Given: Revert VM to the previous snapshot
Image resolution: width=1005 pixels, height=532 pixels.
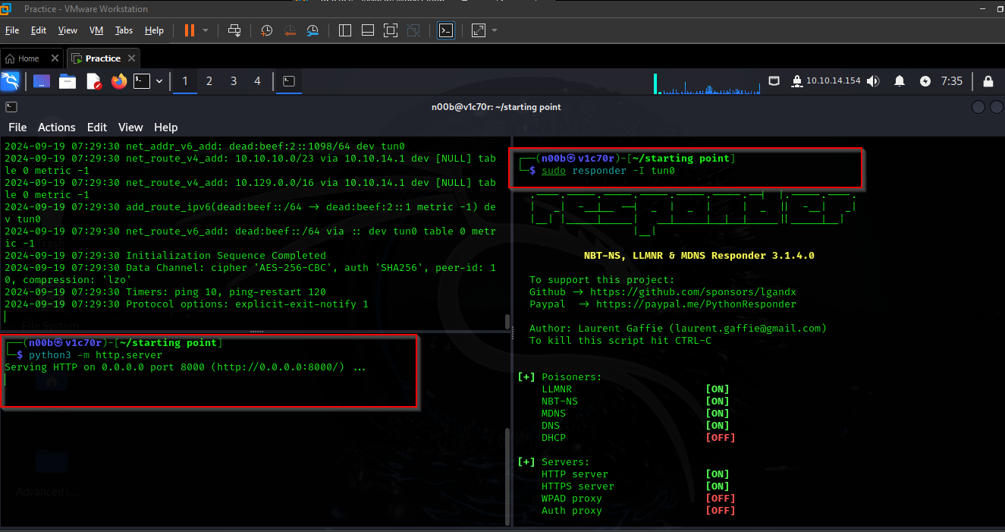Looking at the screenshot, I should coord(290,30).
